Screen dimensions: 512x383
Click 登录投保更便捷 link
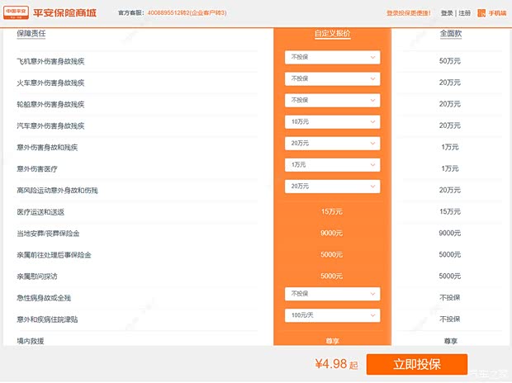[x=409, y=13]
